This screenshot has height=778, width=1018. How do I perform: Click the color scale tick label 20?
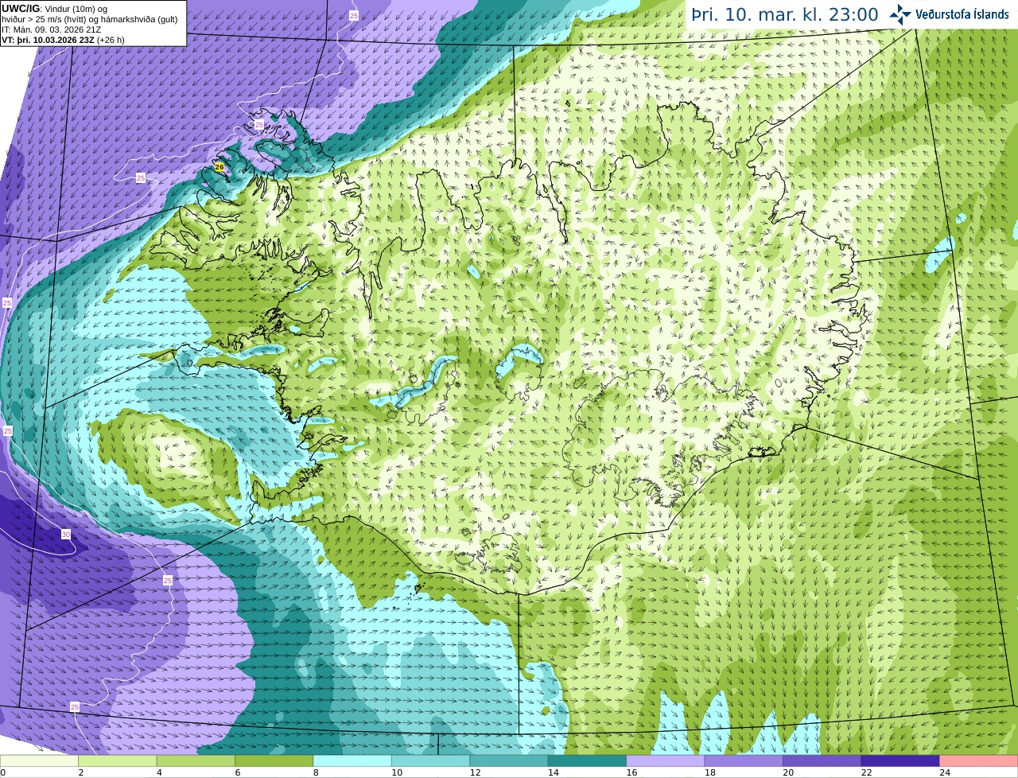[x=788, y=772]
